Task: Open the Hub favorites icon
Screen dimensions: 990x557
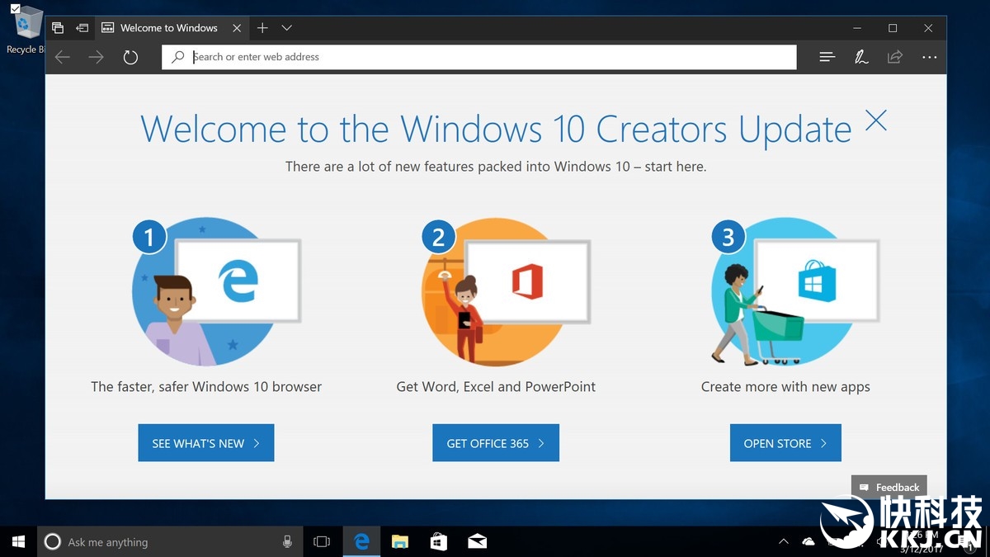Action: pos(827,57)
